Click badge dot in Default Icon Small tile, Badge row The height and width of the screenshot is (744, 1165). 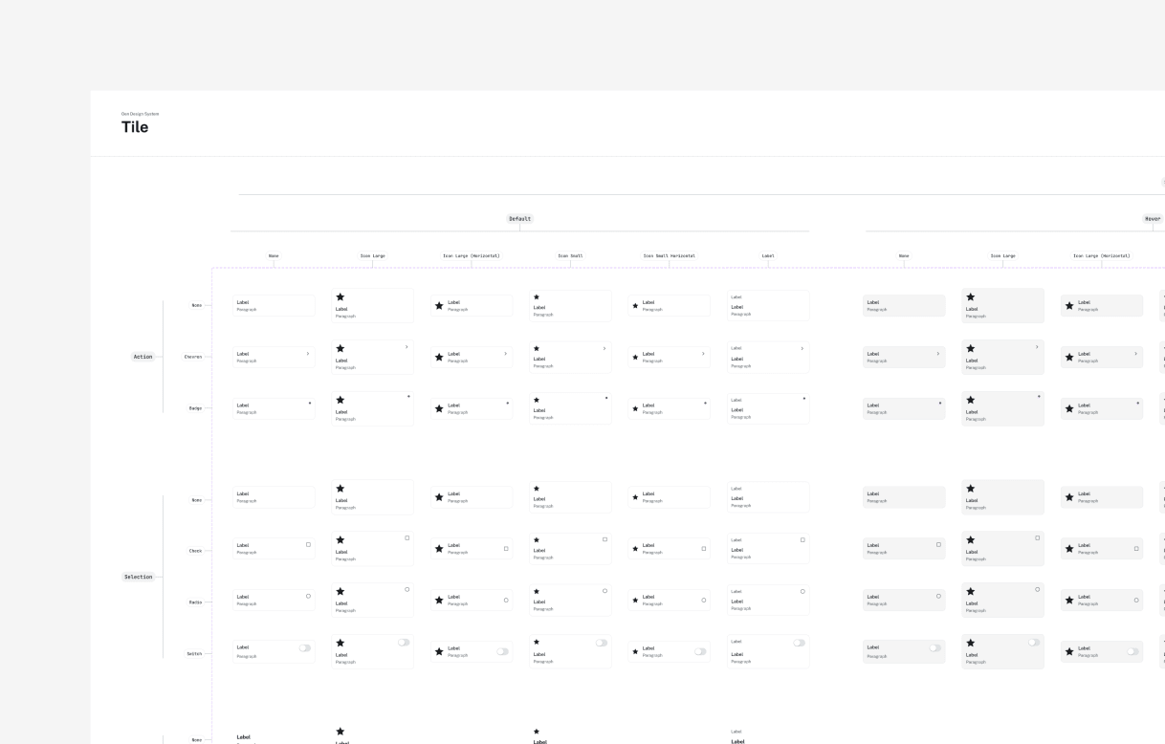click(x=606, y=398)
